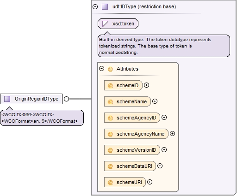Viewport: 237px width, 196px height.
Task: Select the xsd:token description annotation
Action: pos(164,46)
